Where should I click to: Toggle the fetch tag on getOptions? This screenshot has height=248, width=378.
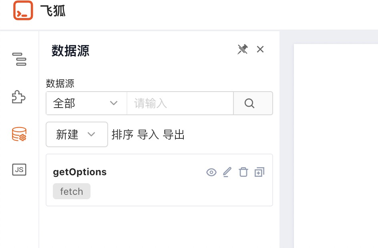(71, 191)
